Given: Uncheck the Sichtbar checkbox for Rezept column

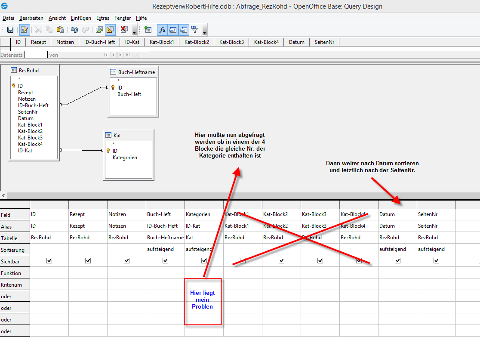Looking at the screenshot, I should point(88,261).
